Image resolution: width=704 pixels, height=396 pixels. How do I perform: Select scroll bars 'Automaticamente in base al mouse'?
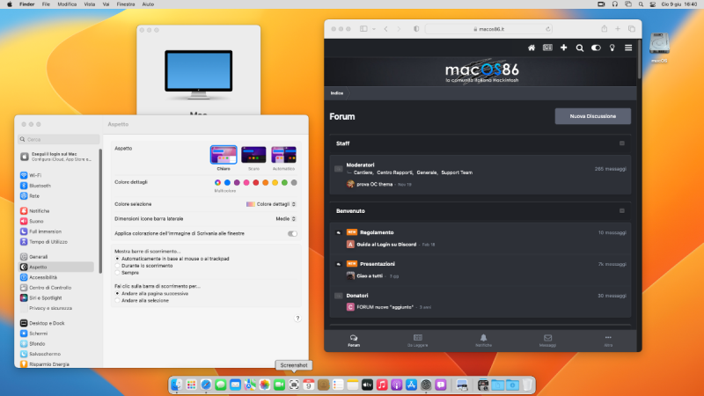tap(117, 259)
